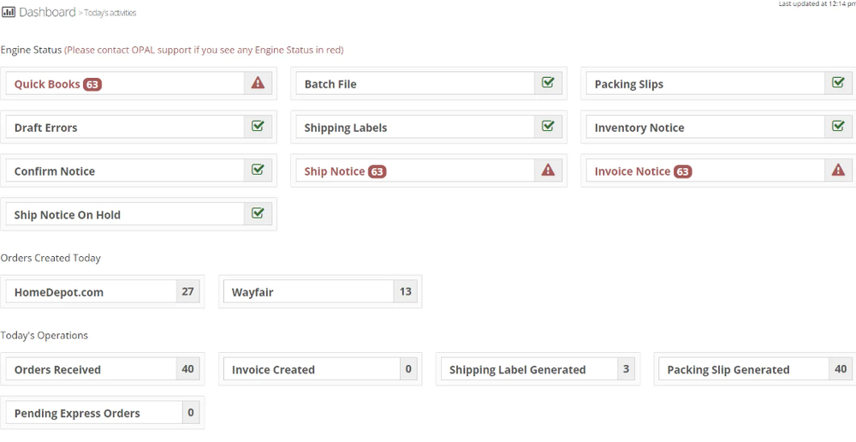Click the Dashboard bar chart icon

[9, 12]
